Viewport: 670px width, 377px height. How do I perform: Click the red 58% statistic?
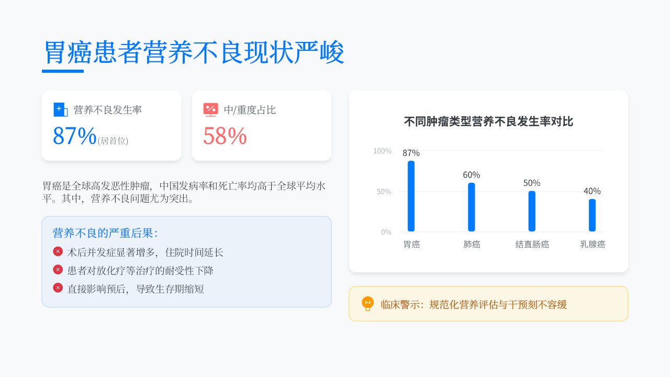225,136
